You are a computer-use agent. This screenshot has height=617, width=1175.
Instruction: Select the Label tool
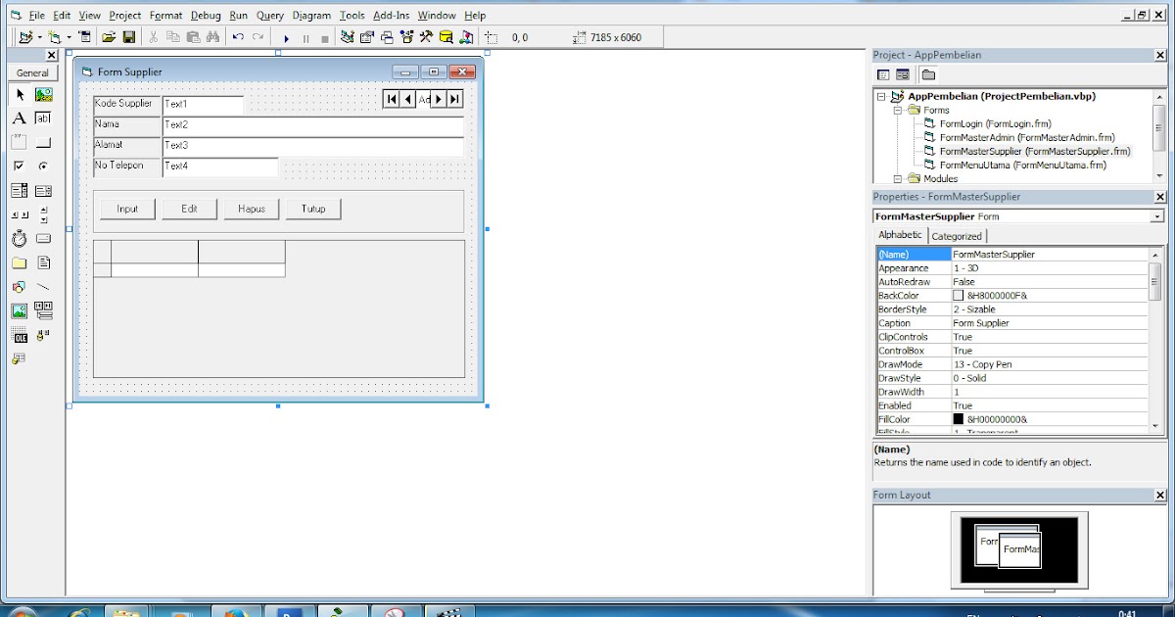[19, 117]
